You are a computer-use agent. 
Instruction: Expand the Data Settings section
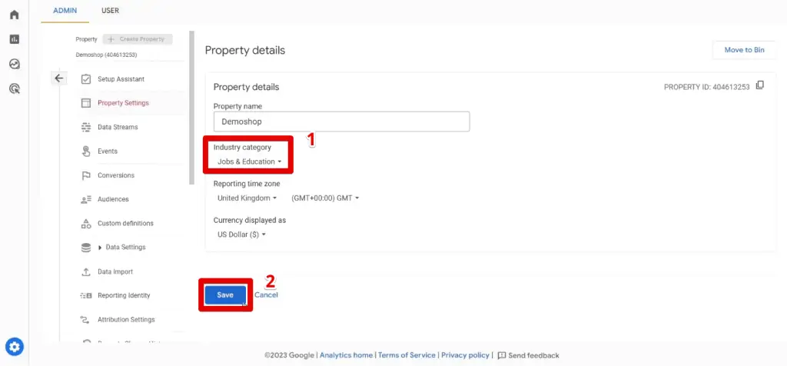(x=100, y=248)
